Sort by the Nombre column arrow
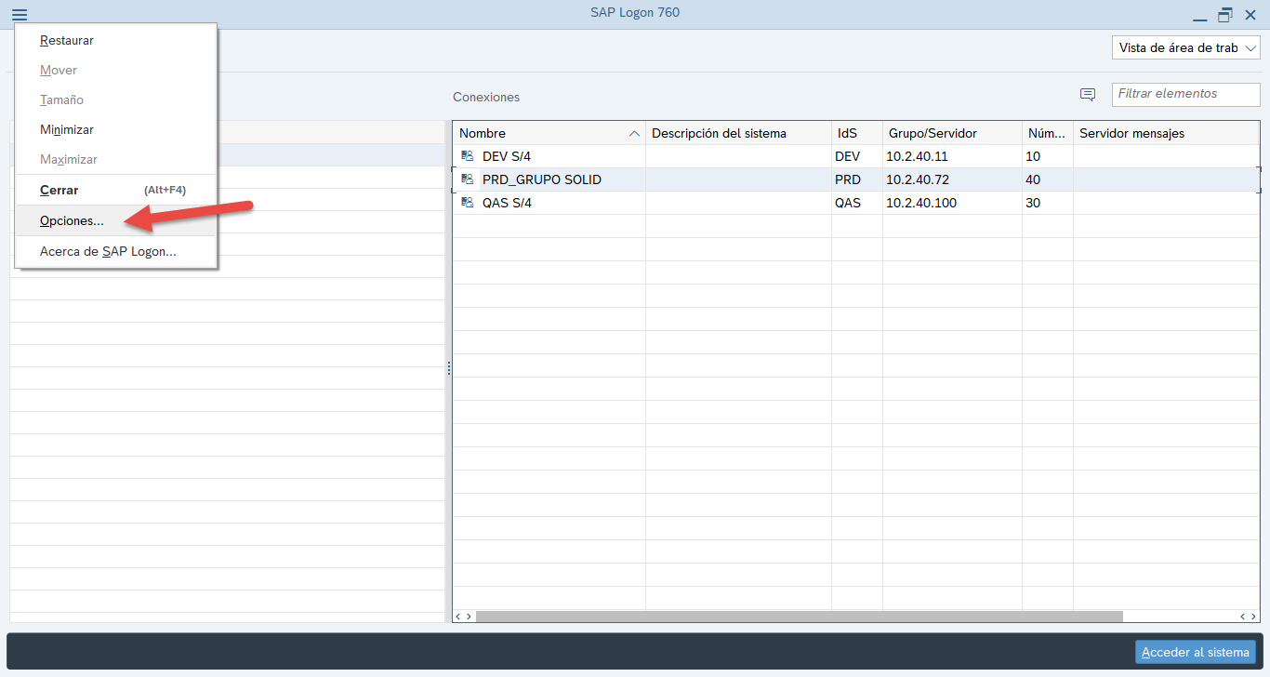Viewport: 1270px width, 677px height. 634,134
